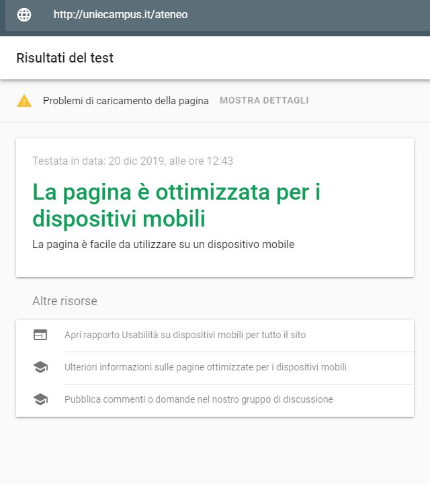Open MOSTRA DETTAGLI for loading problems

pyautogui.click(x=264, y=100)
